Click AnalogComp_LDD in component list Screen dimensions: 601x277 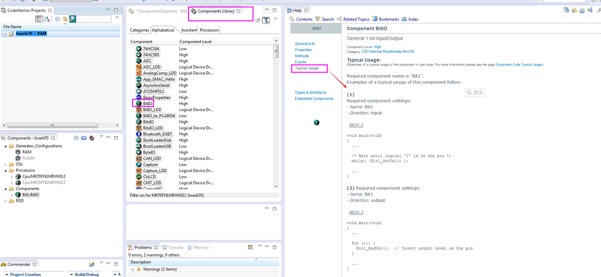tap(160, 73)
